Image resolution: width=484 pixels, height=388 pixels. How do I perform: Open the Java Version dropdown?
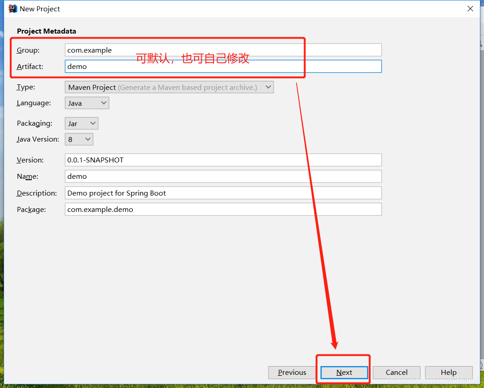pyautogui.click(x=79, y=139)
